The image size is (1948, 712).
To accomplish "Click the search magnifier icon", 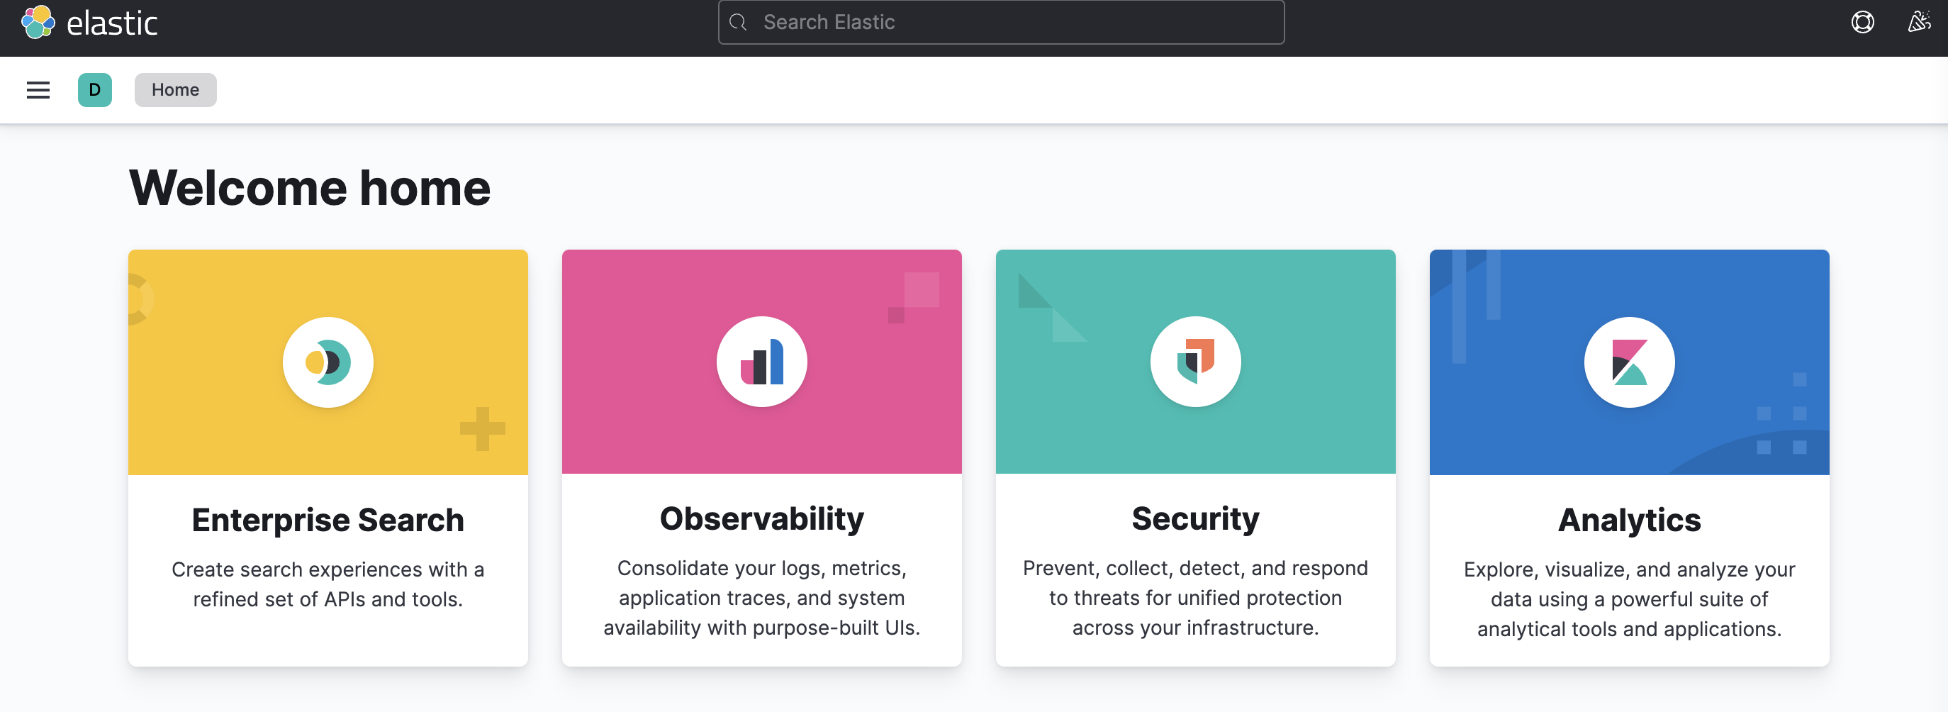I will click(x=738, y=23).
